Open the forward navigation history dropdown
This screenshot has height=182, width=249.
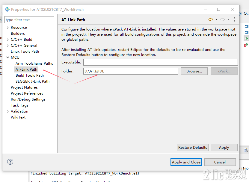point(229,19)
